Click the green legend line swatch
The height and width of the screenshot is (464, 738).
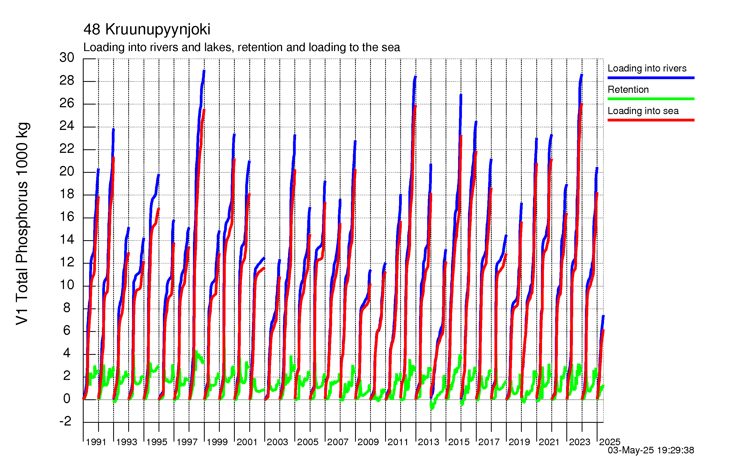651,99
